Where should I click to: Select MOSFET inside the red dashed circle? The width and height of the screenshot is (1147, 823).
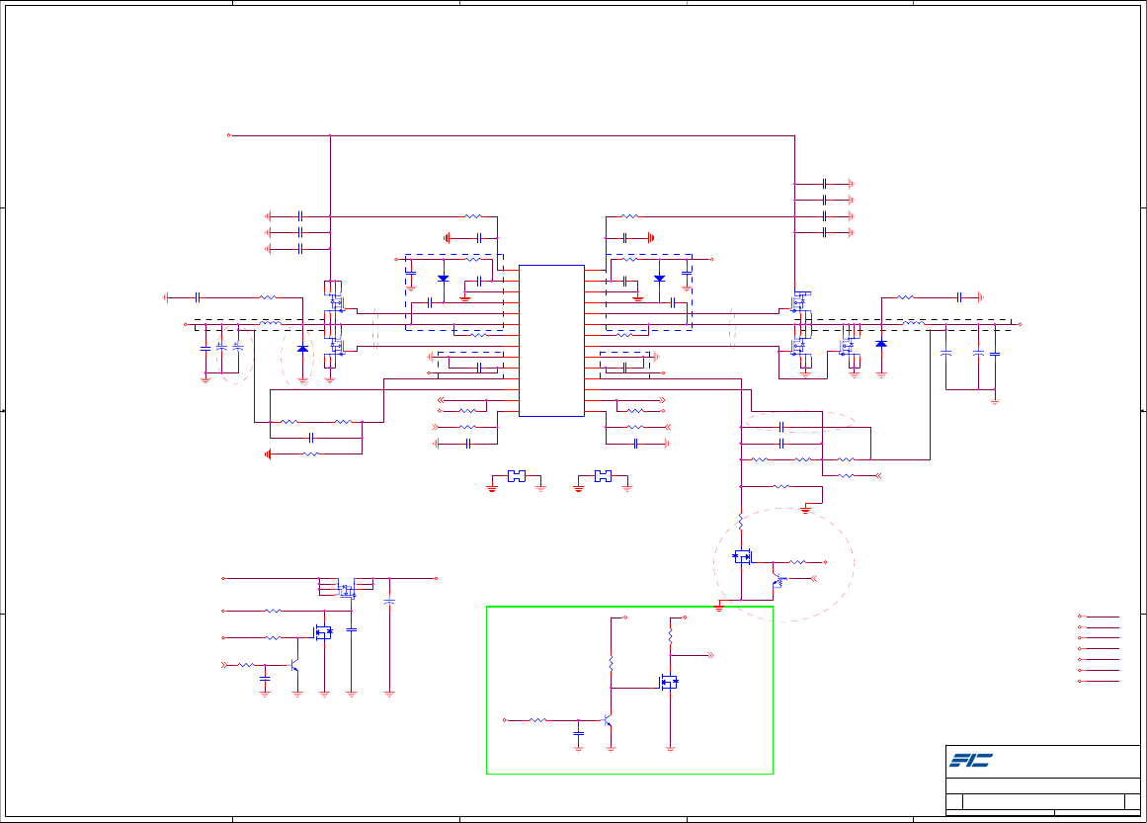click(x=742, y=556)
